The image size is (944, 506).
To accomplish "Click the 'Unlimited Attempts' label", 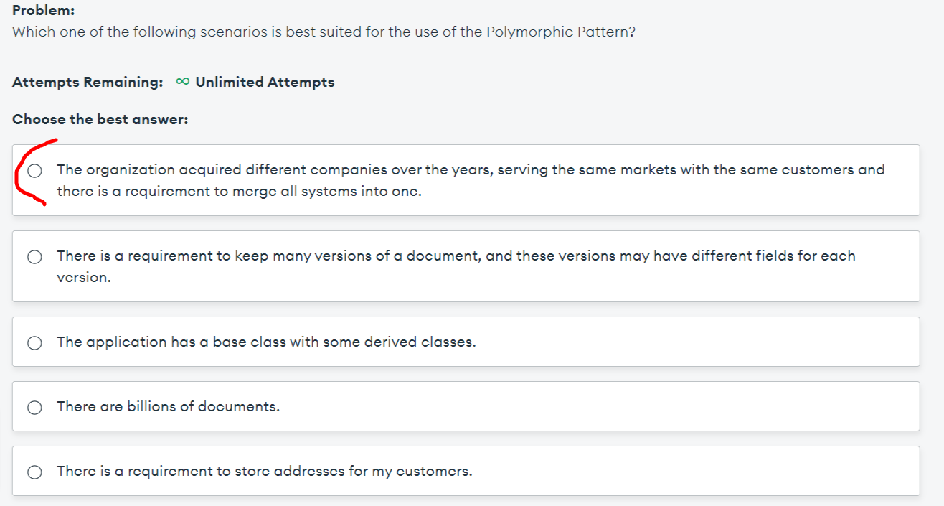I will click(x=265, y=82).
